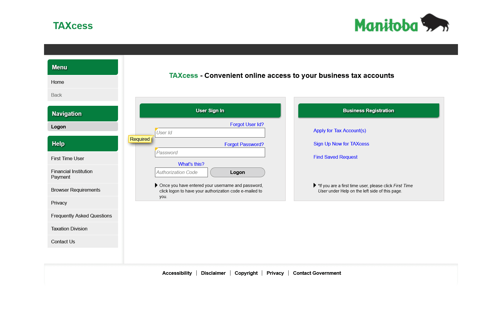View Browser Requirements

(83, 190)
